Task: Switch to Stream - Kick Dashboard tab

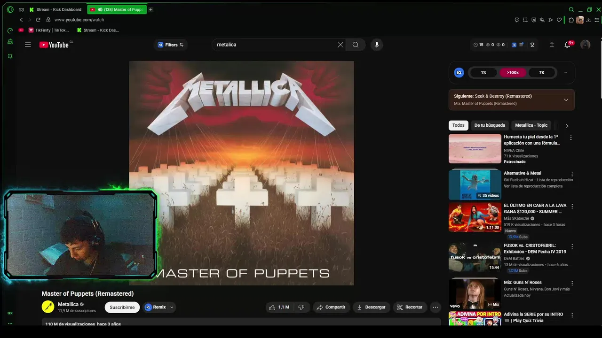Action: [x=55, y=9]
